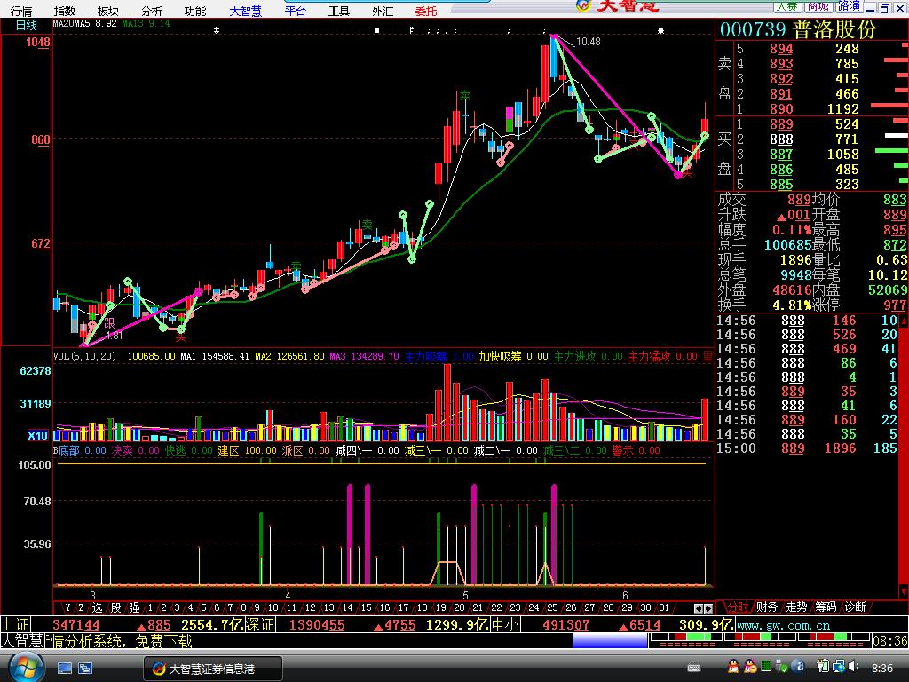Click the F marker on chart top
This screenshot has width=909, height=682.
412,30
